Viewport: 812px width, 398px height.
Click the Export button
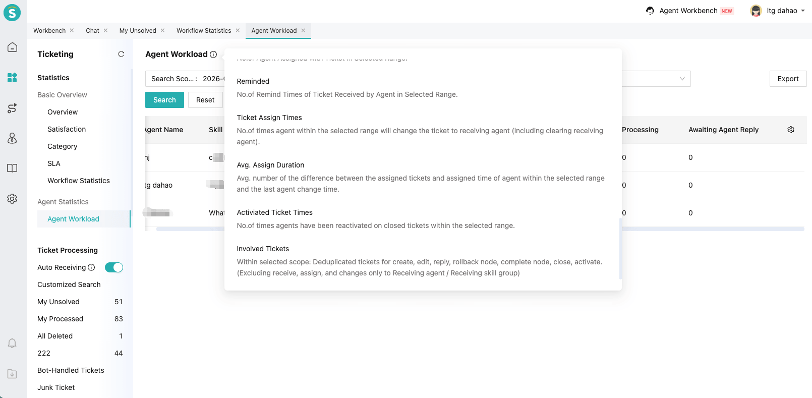coord(788,79)
